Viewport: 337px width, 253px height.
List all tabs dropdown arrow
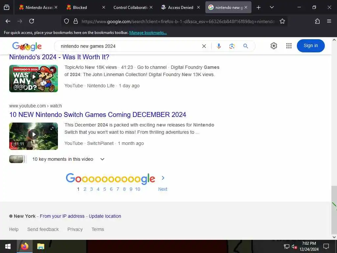click(x=272, y=7)
